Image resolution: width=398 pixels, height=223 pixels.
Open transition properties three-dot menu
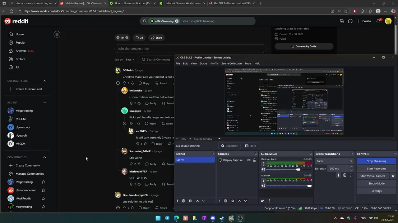point(351,175)
